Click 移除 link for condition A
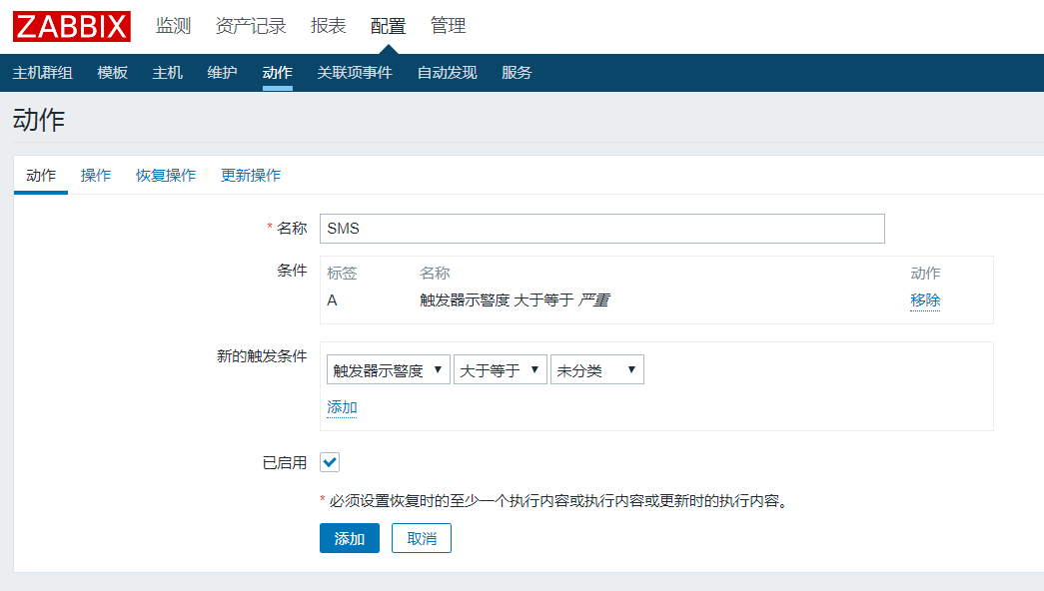 [925, 300]
